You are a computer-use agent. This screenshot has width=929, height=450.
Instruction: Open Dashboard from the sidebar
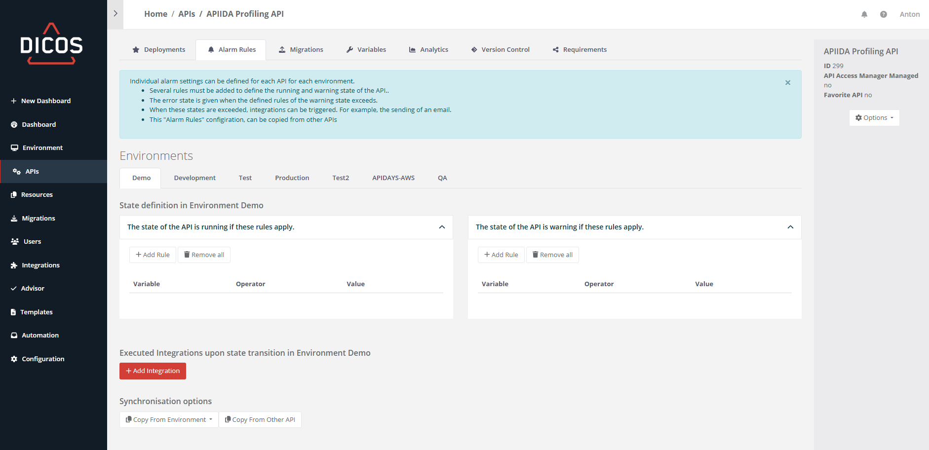[x=39, y=124]
